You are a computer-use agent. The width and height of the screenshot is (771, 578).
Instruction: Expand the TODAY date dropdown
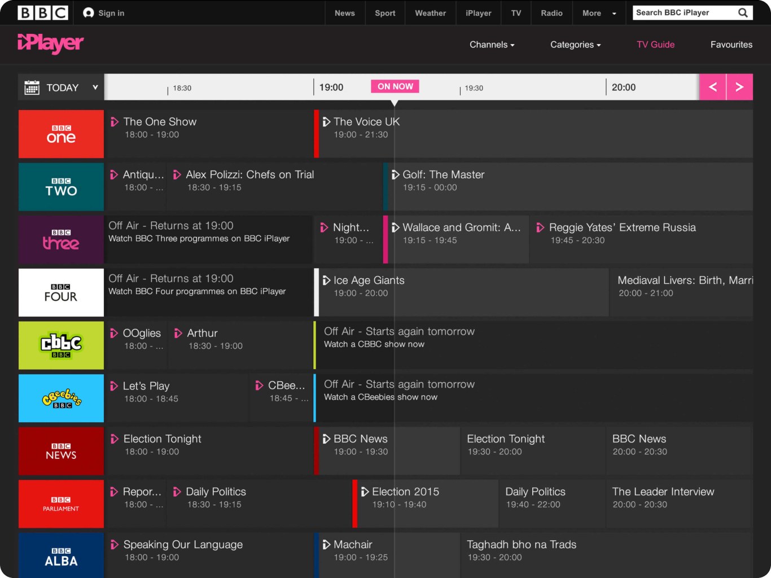[x=61, y=87]
